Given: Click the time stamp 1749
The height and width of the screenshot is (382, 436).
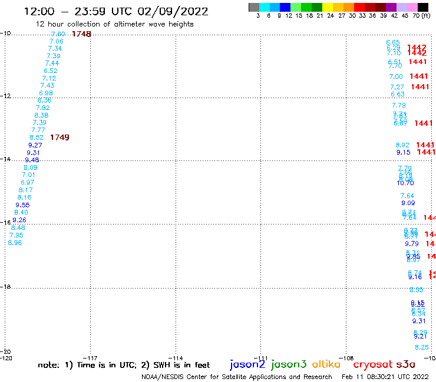Looking at the screenshot, I should pyautogui.click(x=60, y=138).
